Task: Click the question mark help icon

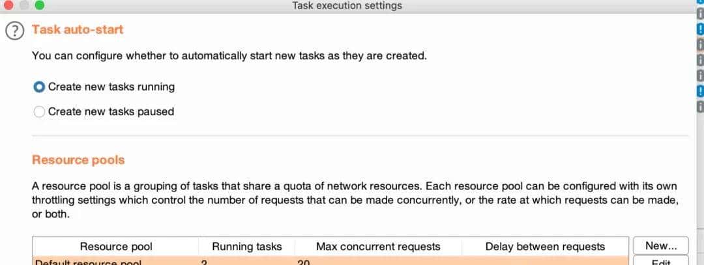Action: tap(14, 31)
